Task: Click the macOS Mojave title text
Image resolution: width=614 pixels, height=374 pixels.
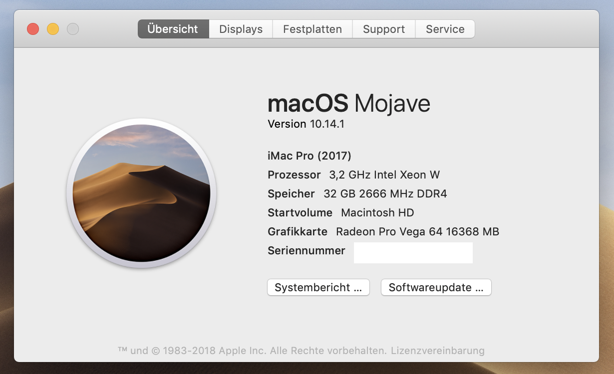Action: click(x=348, y=104)
